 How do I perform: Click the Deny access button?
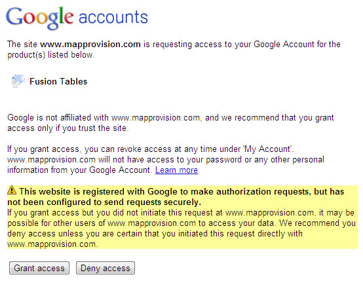105,268
